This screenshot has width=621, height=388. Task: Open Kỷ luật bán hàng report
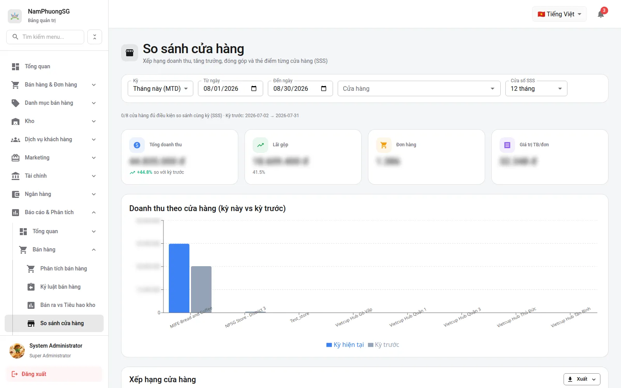[x=62, y=287]
